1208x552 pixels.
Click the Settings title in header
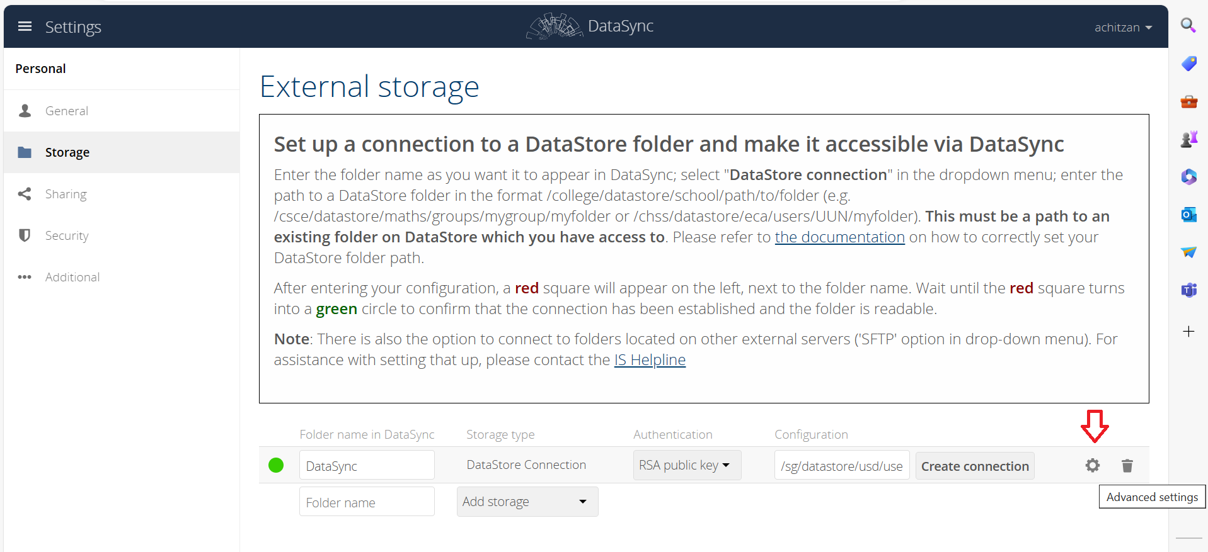pyautogui.click(x=73, y=27)
